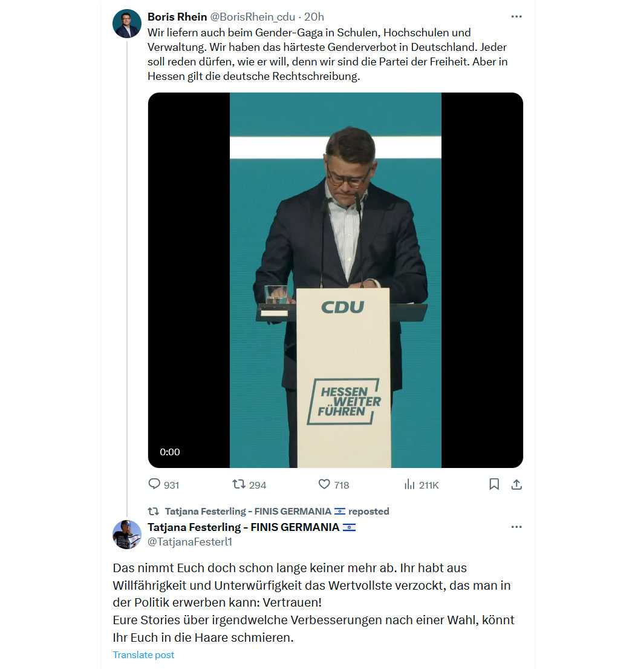Viewport: 635px width, 669px height.
Task: Click the repost arrows icon beside reposted label
Action: click(154, 511)
